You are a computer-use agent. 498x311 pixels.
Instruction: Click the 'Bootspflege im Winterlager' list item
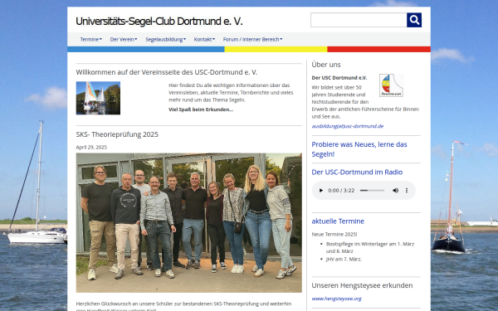pos(370,247)
